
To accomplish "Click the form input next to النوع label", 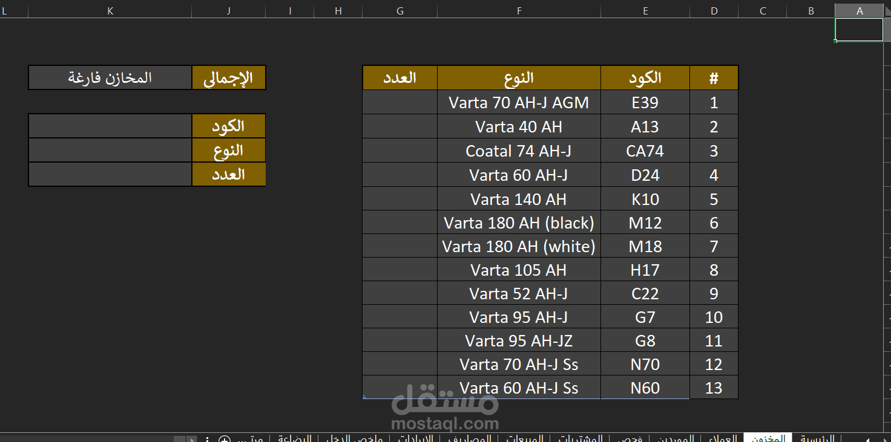I will pyautogui.click(x=110, y=150).
